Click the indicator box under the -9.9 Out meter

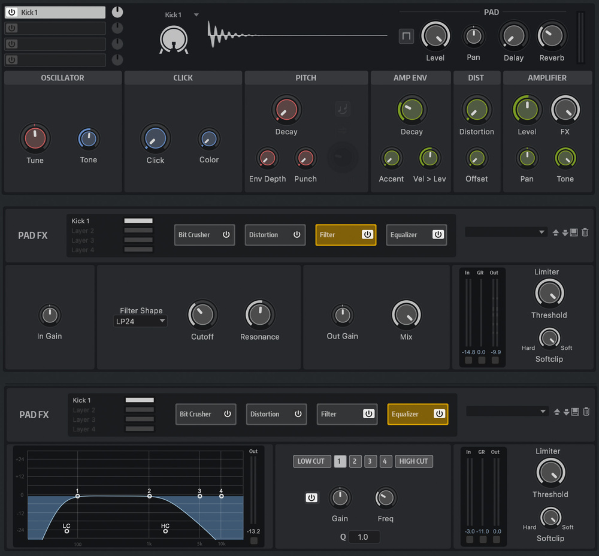495,360
